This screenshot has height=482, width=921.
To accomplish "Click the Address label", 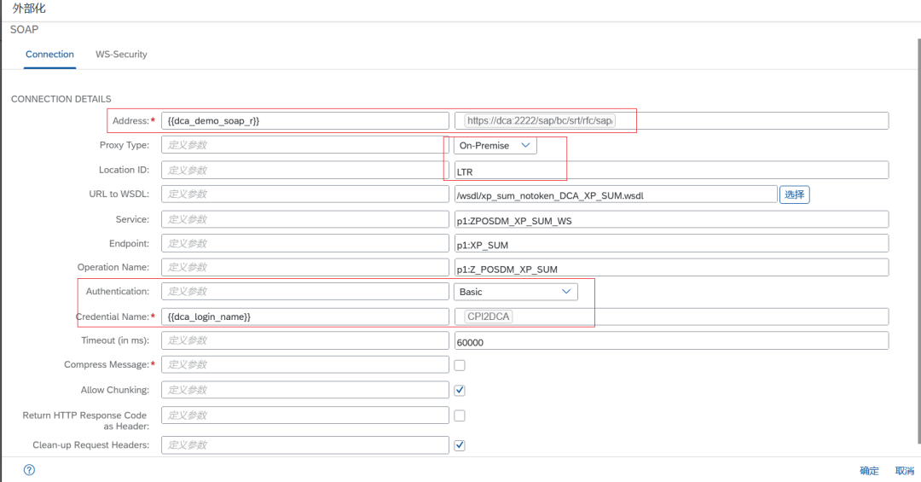I will (x=130, y=120).
